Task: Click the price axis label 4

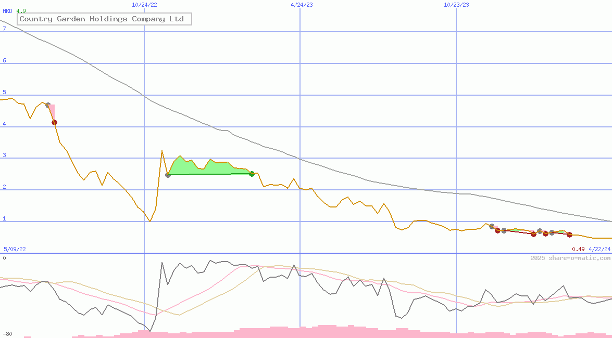Action: [4, 124]
